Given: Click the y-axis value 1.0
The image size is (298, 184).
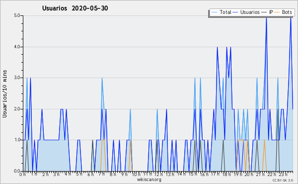Looking at the screenshot, I should coord(17,140).
